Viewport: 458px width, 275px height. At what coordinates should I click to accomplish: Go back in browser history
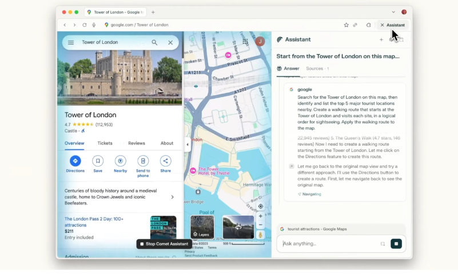click(65, 25)
